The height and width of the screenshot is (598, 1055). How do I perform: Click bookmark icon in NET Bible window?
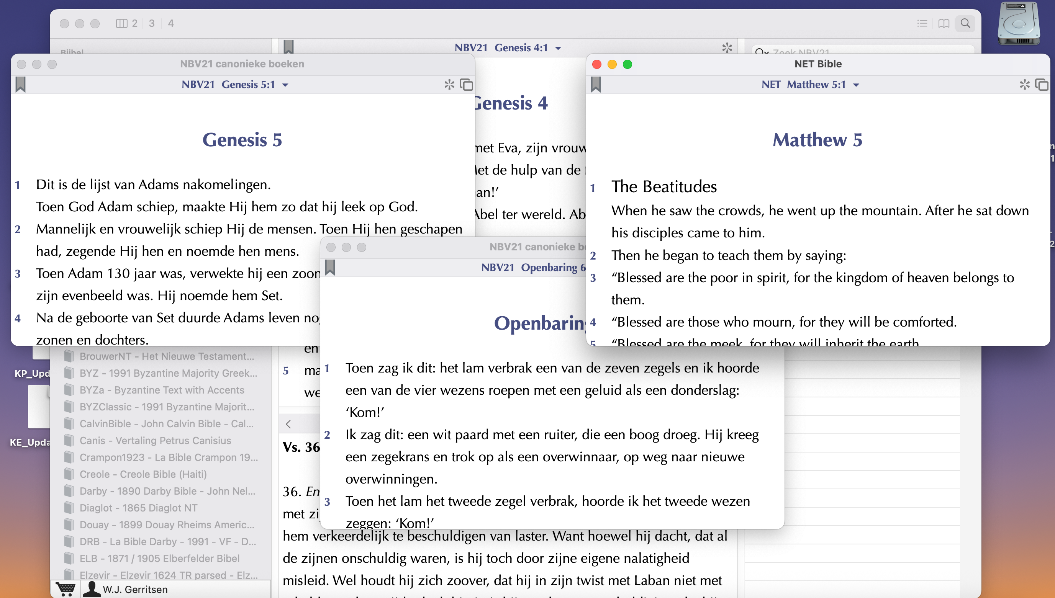[596, 85]
